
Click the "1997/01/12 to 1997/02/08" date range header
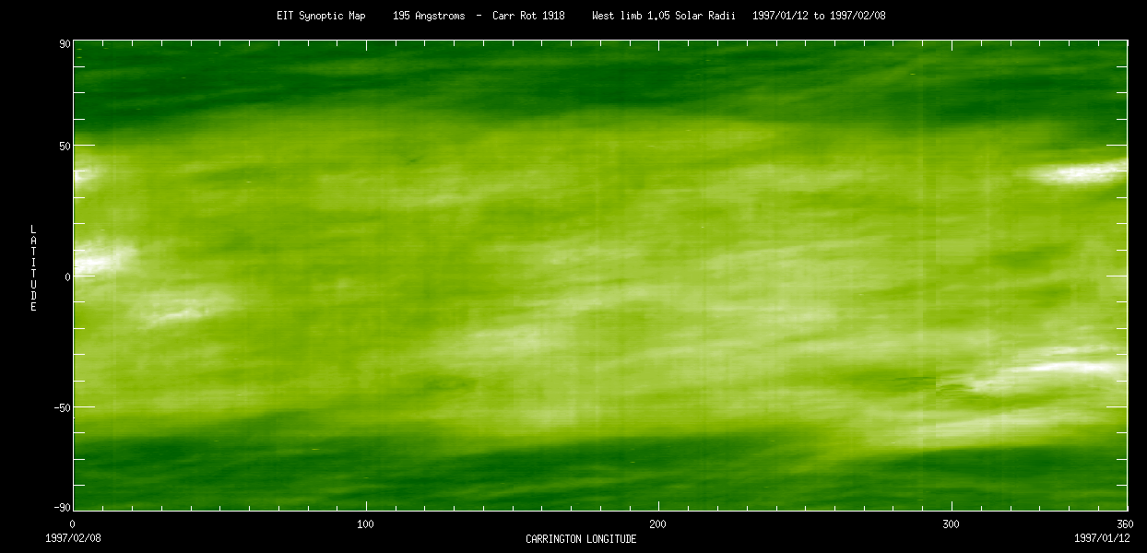tap(819, 16)
